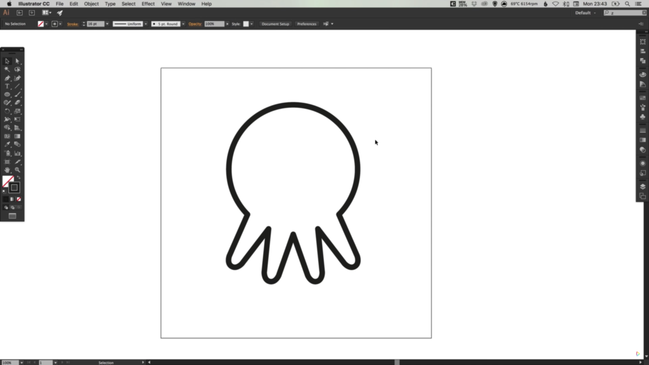
Task: Open the Layers panel icon
Action: [643, 186]
